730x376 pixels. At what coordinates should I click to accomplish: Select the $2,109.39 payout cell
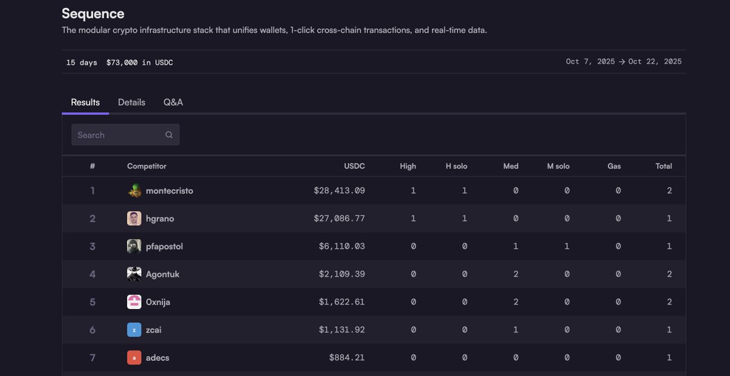[342, 274]
